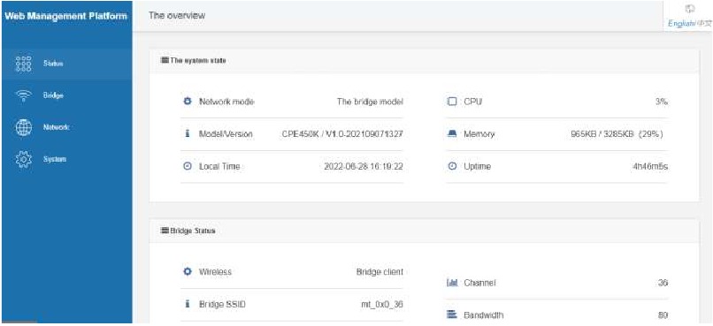Click the 'Bridge SSID' label
The image size is (713, 326).
[222, 304]
